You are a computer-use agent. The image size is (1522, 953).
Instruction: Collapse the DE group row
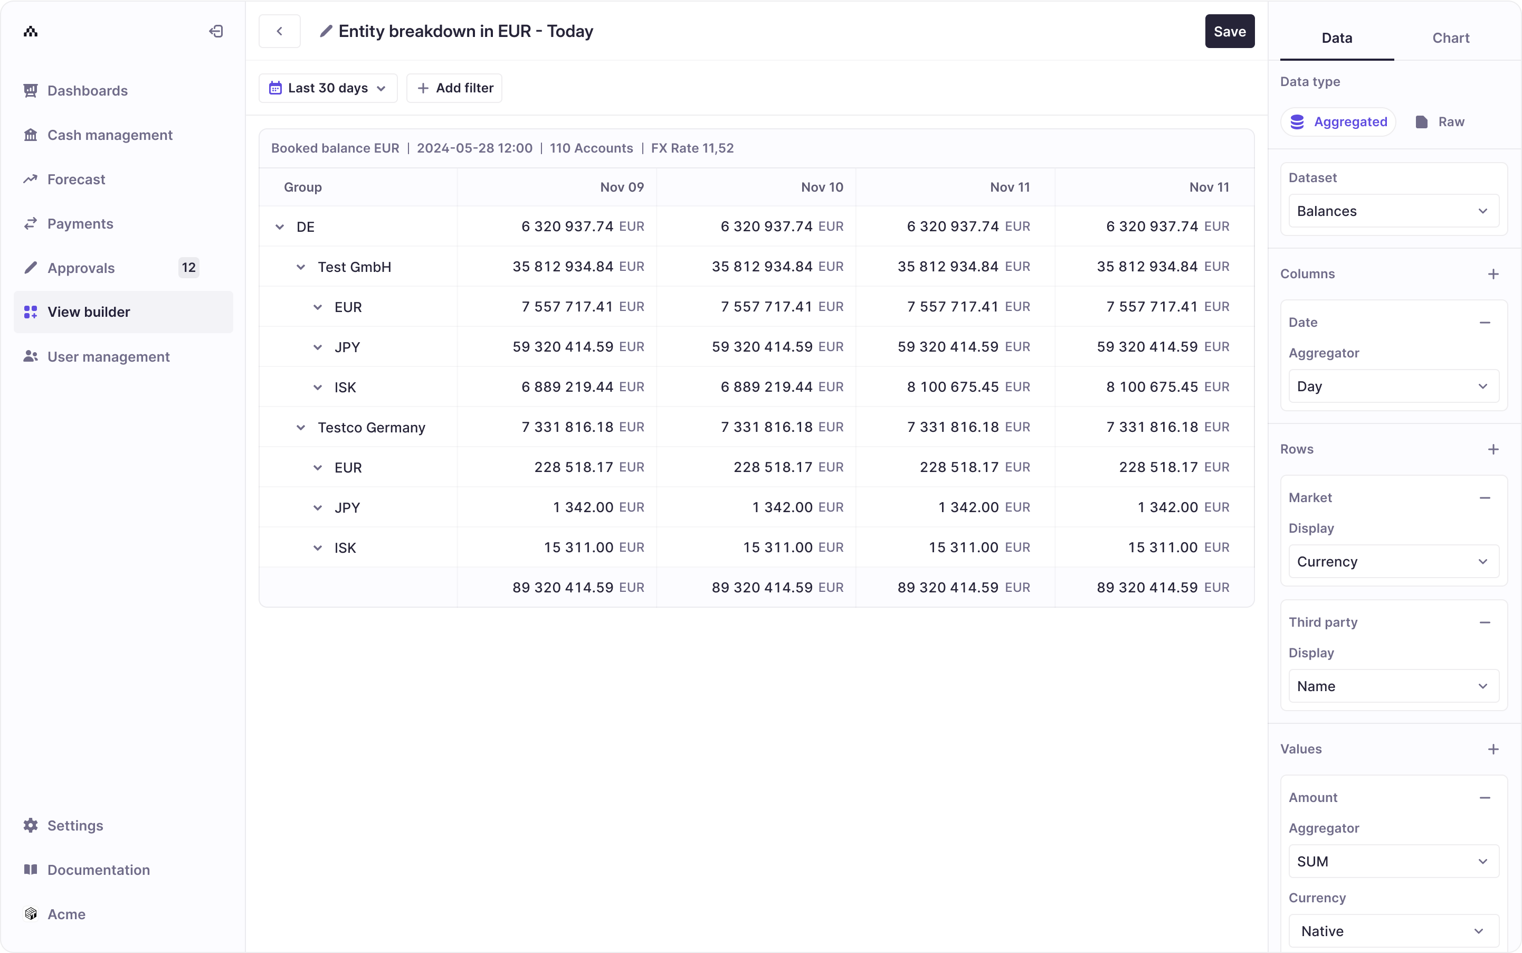coord(280,227)
